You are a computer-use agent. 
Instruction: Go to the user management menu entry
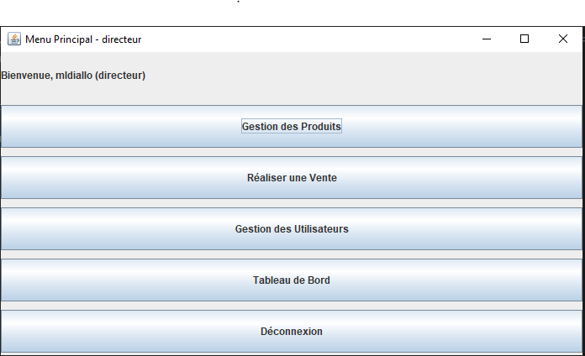tap(292, 229)
